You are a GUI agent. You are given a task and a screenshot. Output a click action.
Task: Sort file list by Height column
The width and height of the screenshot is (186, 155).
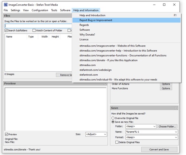(54, 36)
